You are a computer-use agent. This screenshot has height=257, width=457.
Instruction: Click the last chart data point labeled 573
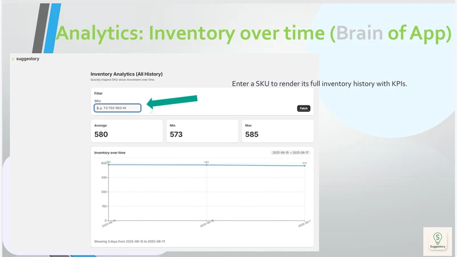click(x=304, y=166)
